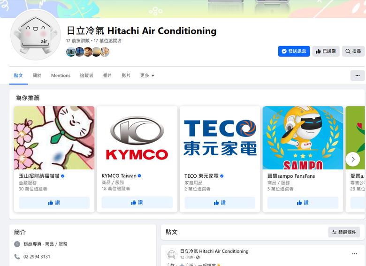366x266 pixels.
Task: Open the KYMCO logo thumbnail
Action: click(x=137, y=137)
